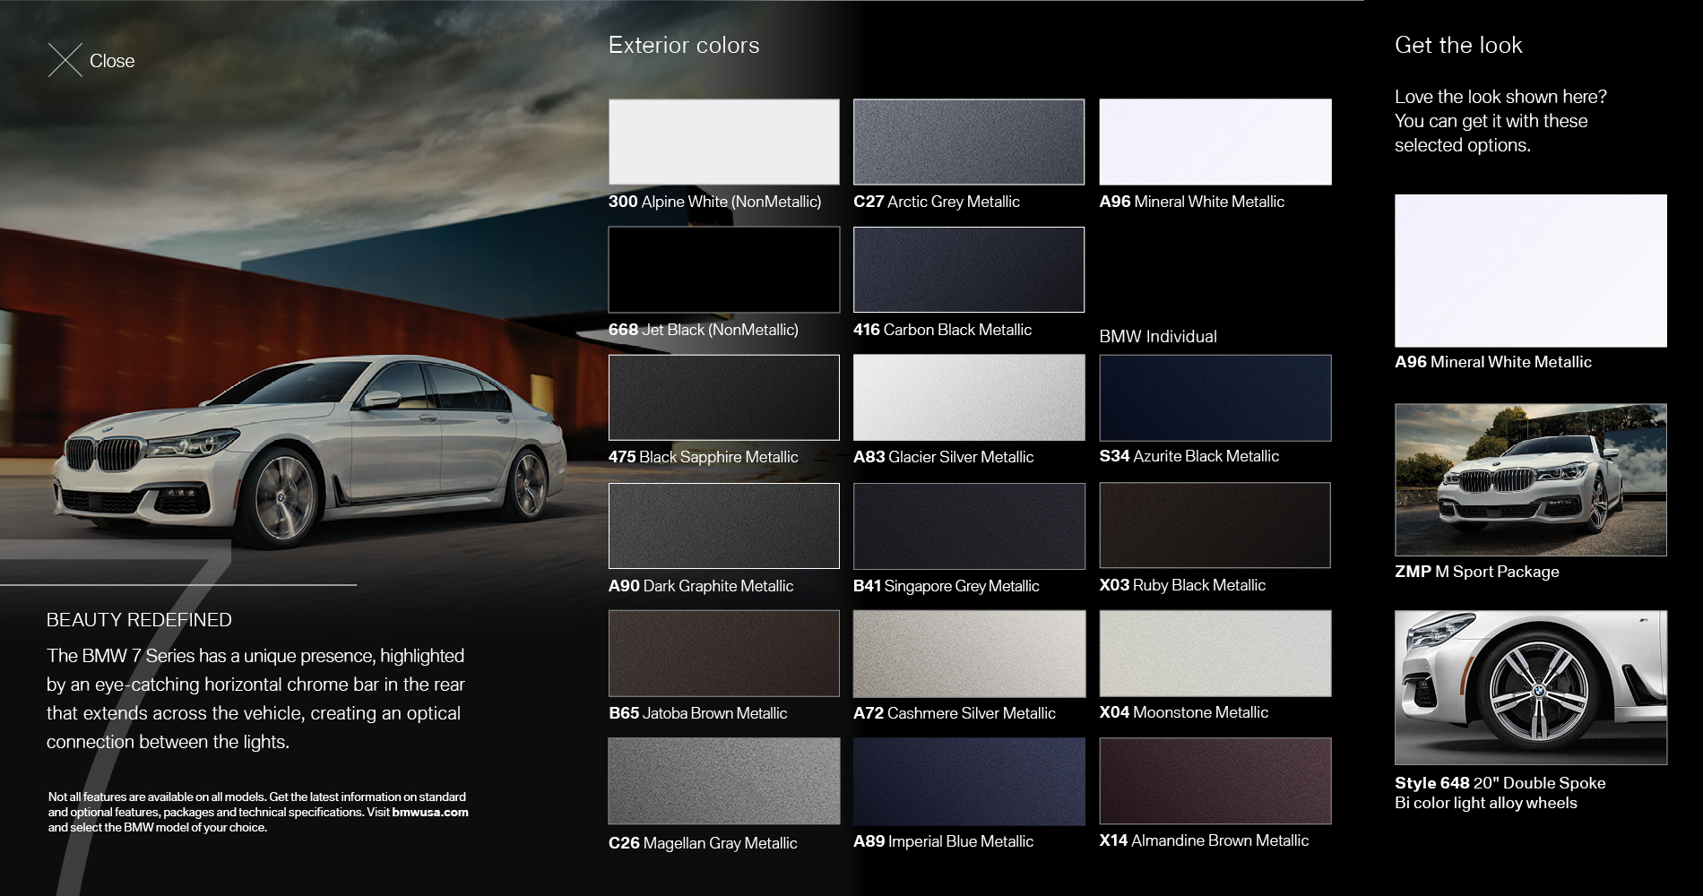Click the 'Close' text label
The image size is (1703, 896).
[112, 61]
